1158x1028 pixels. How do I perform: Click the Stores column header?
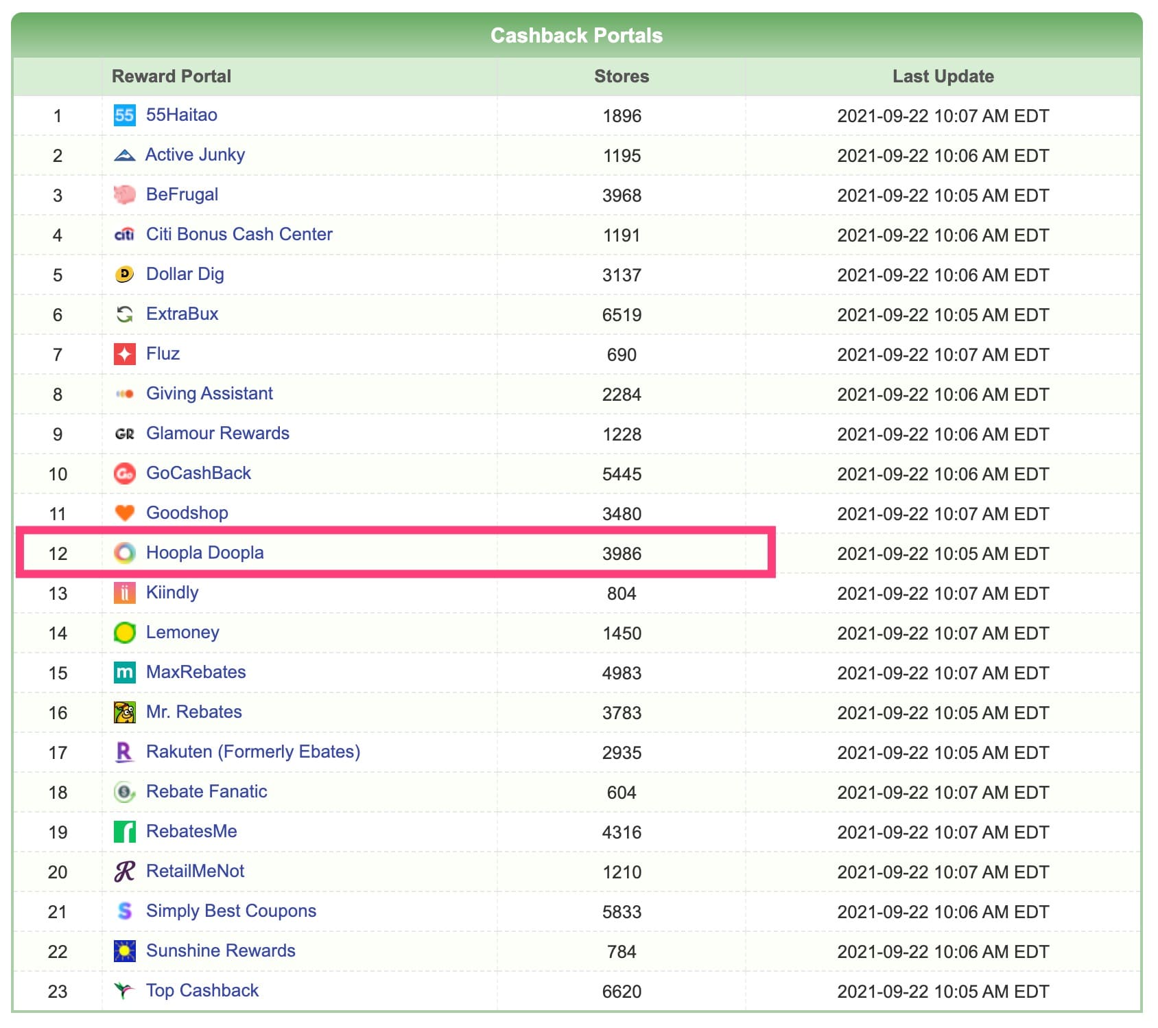pyautogui.click(x=621, y=76)
